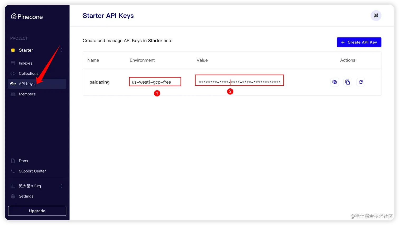Open the user avatar menu 派

(376, 16)
